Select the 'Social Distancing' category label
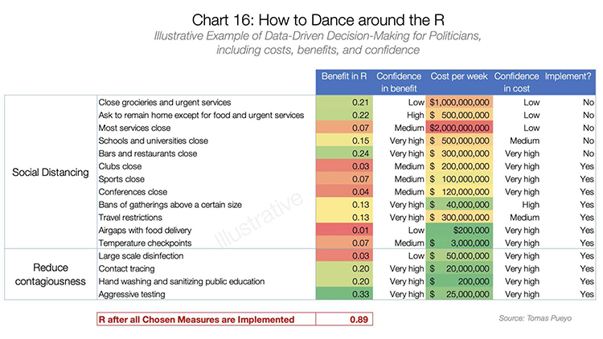 tap(50, 172)
